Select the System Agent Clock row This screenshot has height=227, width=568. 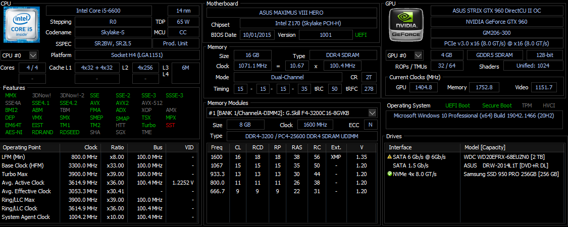tap(99, 217)
